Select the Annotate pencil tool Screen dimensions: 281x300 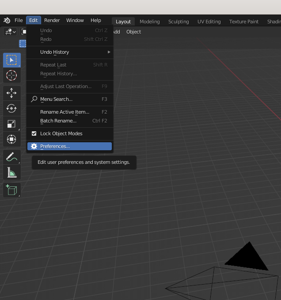11,157
